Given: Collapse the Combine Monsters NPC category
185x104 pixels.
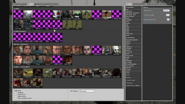Looking at the screenshot, I should [x=20, y=31].
